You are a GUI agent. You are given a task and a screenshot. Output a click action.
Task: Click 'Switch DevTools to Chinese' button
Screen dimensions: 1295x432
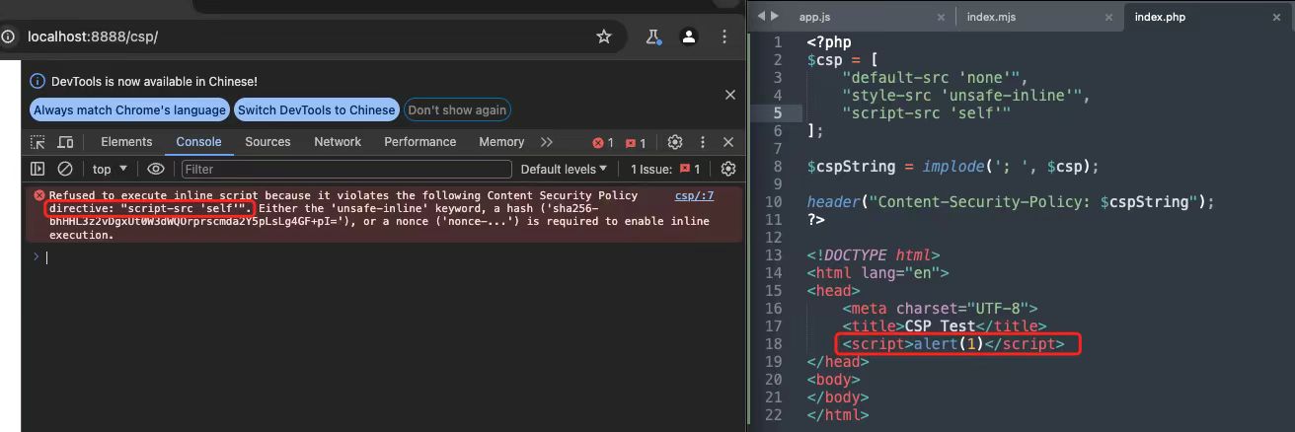pos(317,110)
